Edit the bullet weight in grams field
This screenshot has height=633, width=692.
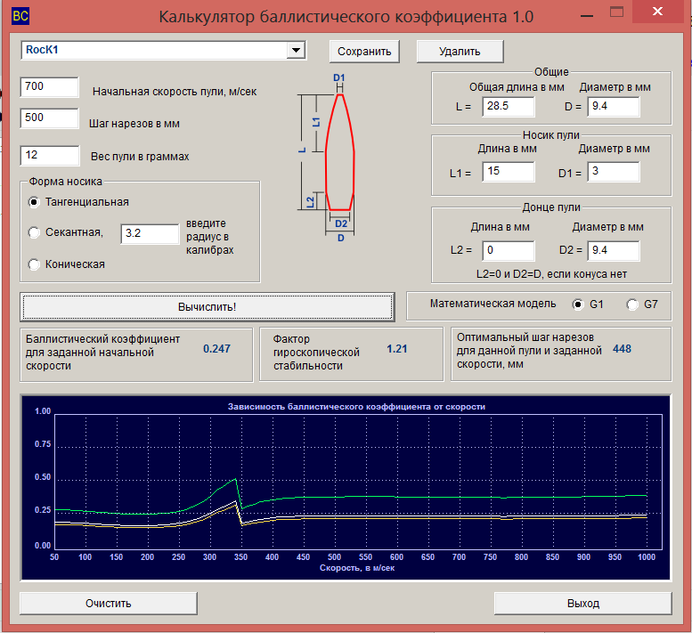click(x=50, y=153)
